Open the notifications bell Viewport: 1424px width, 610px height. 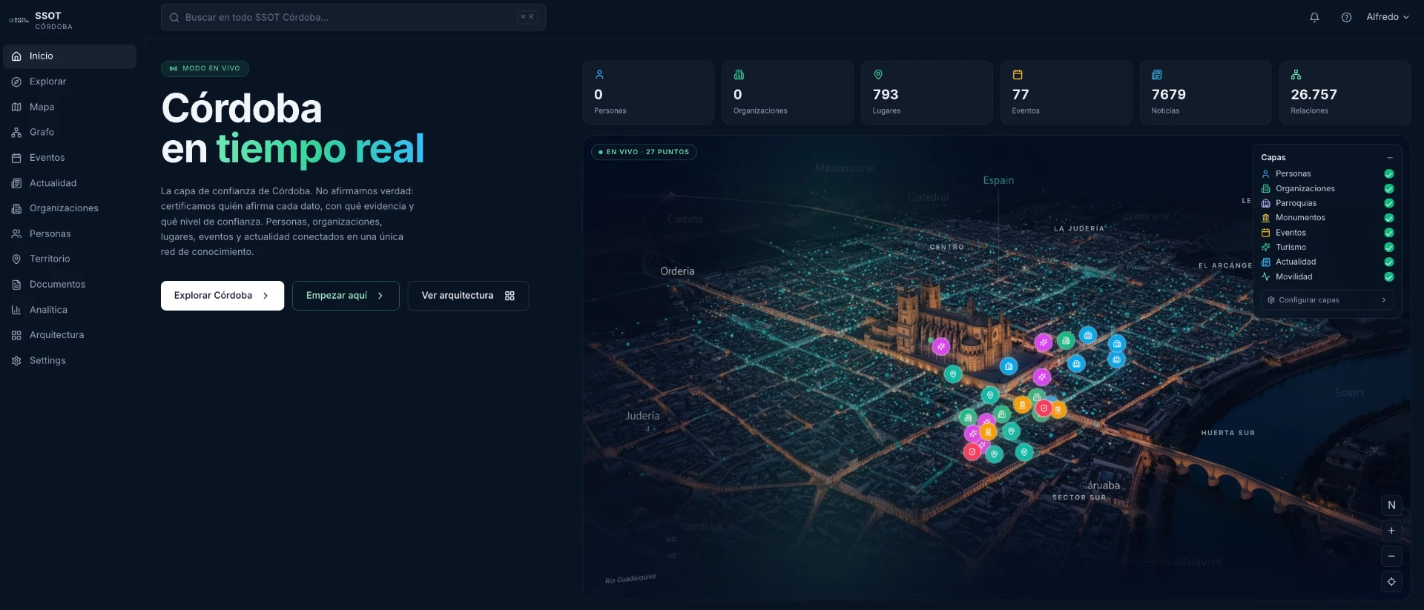(1314, 17)
